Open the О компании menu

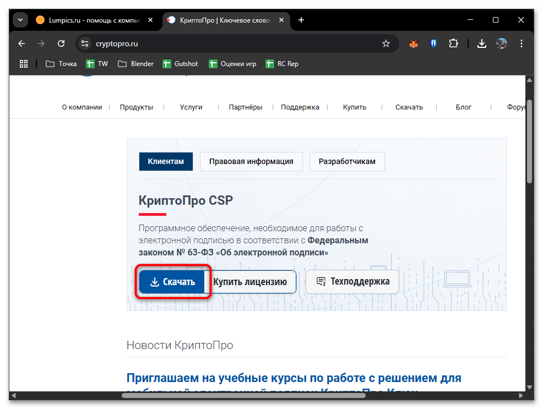point(82,107)
